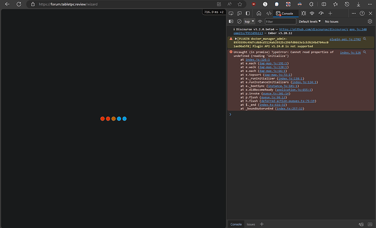Open the Default levels dropdown
Viewport: 376px width, 228px height.
point(310,21)
